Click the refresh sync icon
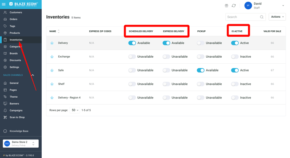Viewport: 290px width, 158px height. point(234,5)
